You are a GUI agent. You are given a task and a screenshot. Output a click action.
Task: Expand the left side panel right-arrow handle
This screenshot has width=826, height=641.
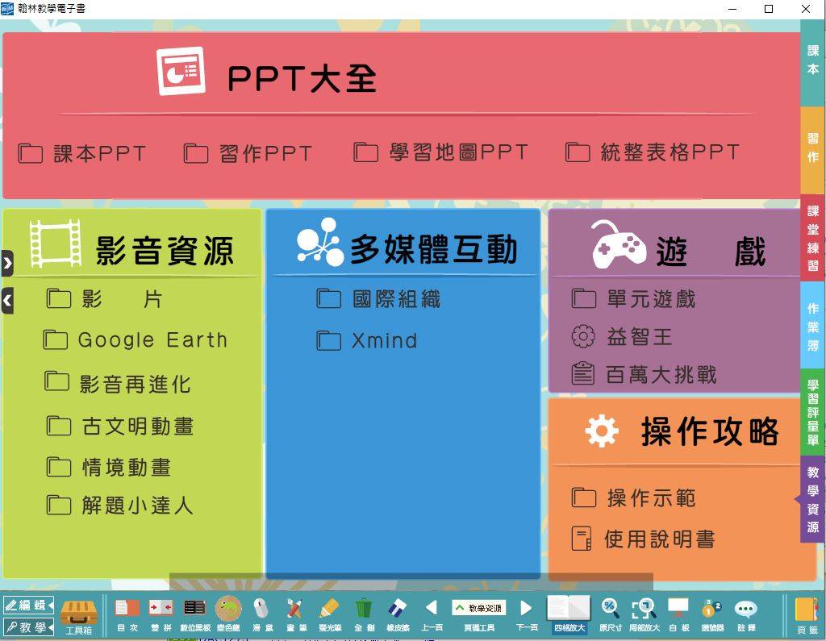6,263
